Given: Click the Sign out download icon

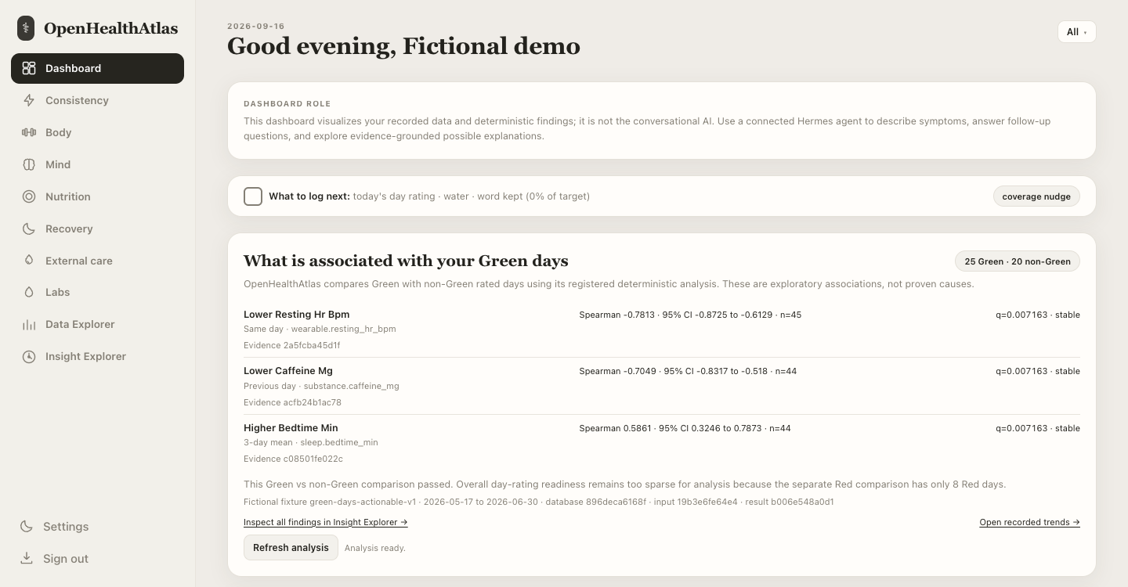Looking at the screenshot, I should click(27, 559).
